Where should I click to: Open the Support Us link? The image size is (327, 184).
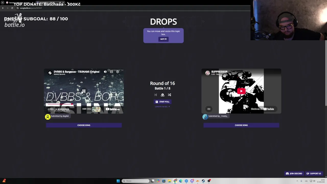pos(314,174)
